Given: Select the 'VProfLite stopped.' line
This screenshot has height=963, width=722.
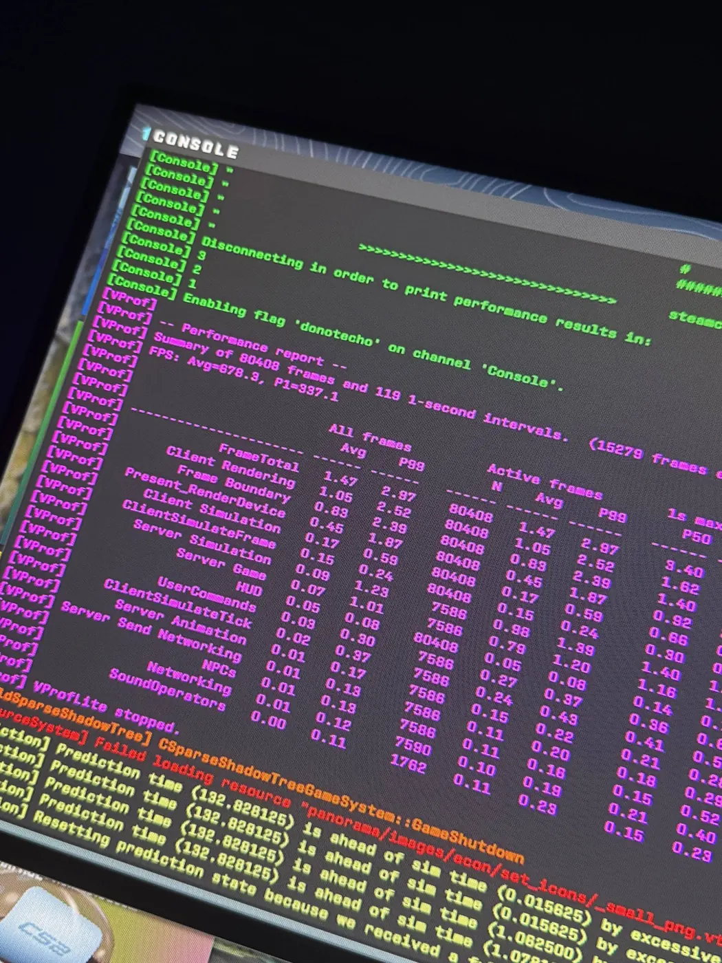Looking at the screenshot, I should click(x=107, y=707).
